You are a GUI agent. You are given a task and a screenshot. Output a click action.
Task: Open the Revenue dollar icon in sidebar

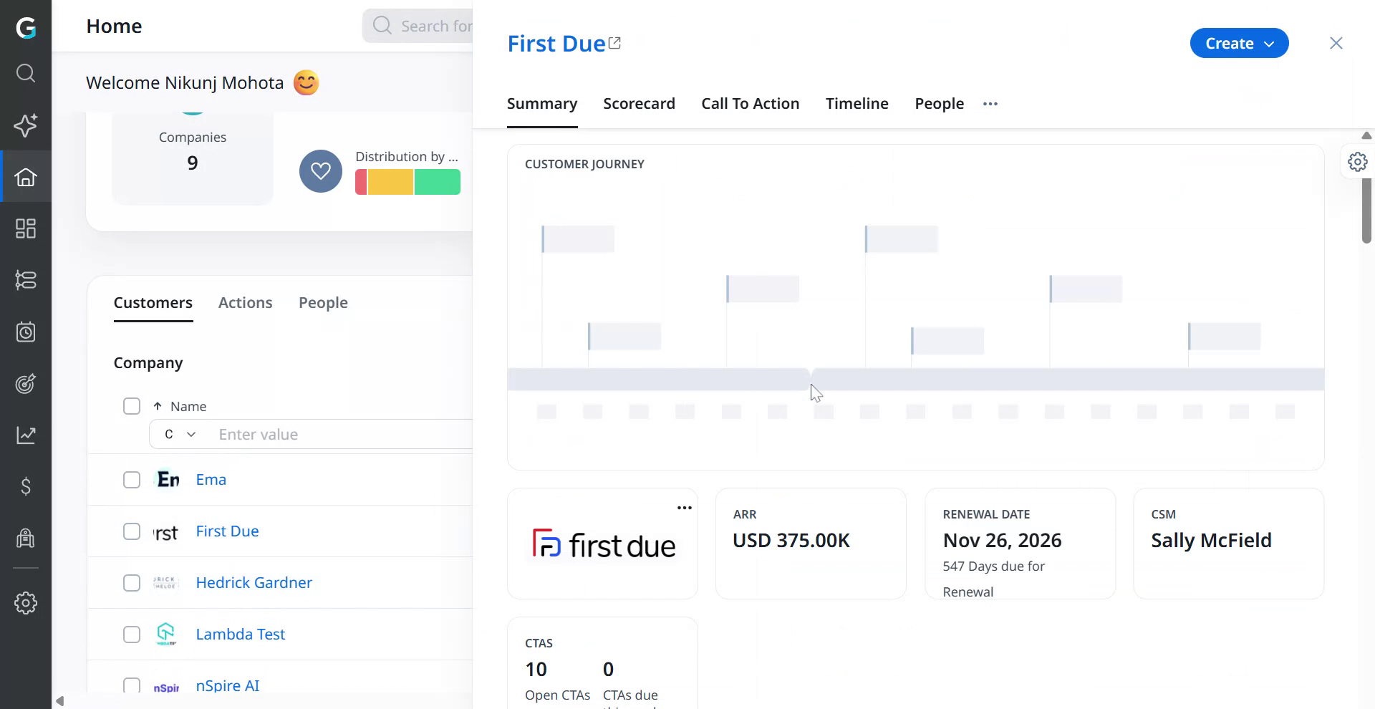pos(26,487)
